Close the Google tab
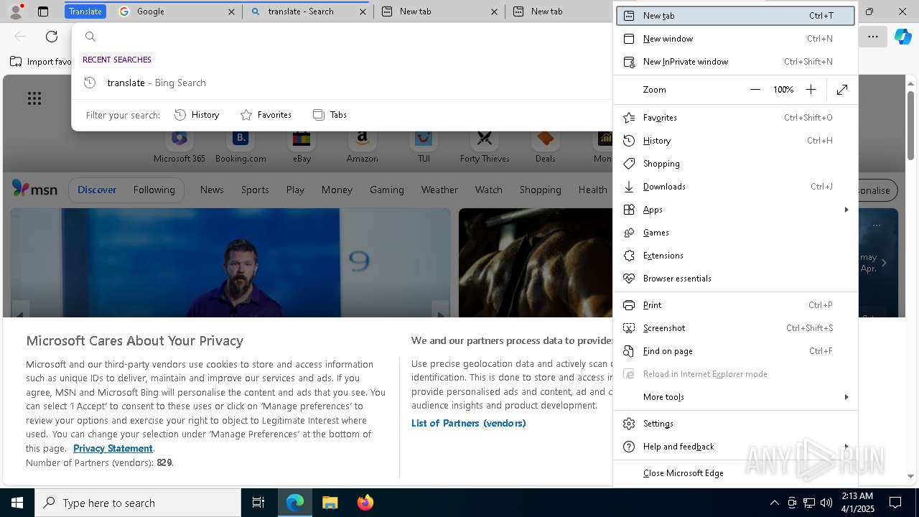 pyautogui.click(x=231, y=11)
